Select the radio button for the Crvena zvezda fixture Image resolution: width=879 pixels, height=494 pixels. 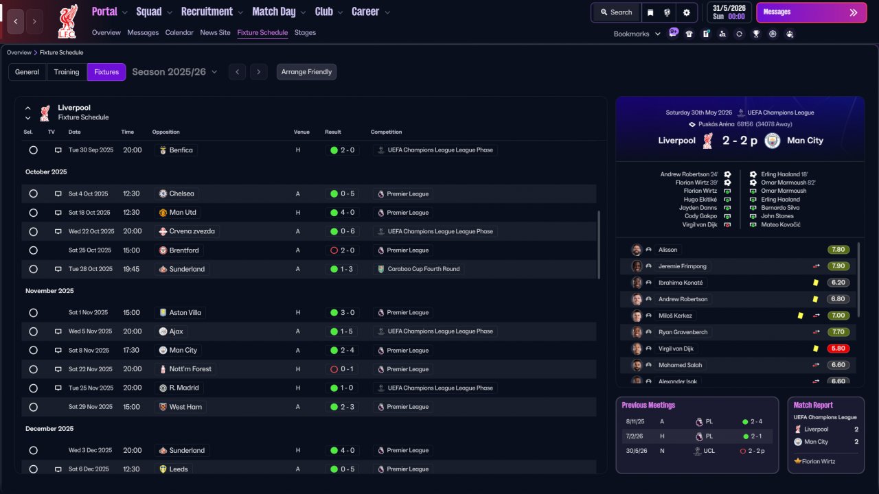(x=33, y=232)
